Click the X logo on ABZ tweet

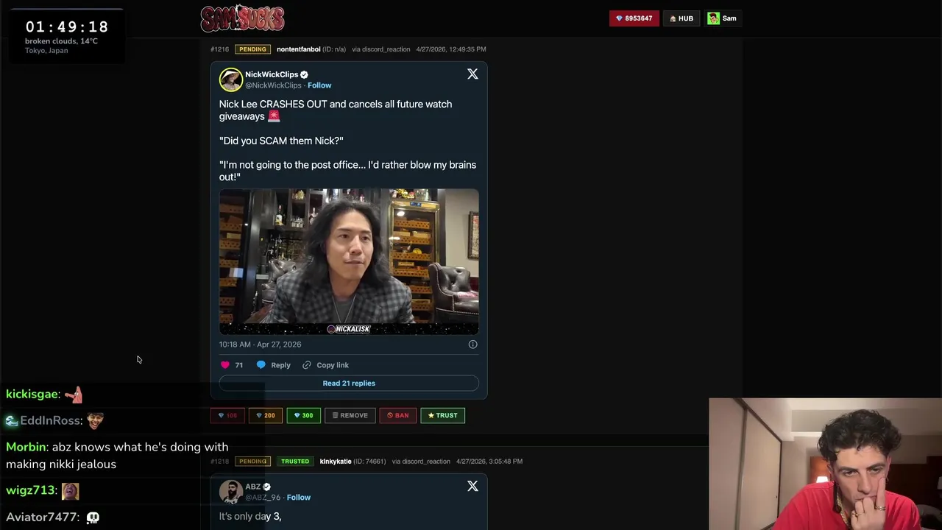pos(472,487)
